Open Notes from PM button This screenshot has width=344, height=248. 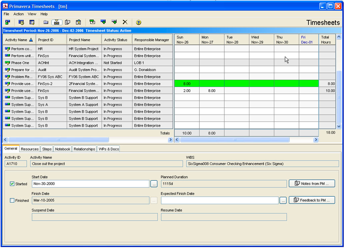(x=312, y=184)
